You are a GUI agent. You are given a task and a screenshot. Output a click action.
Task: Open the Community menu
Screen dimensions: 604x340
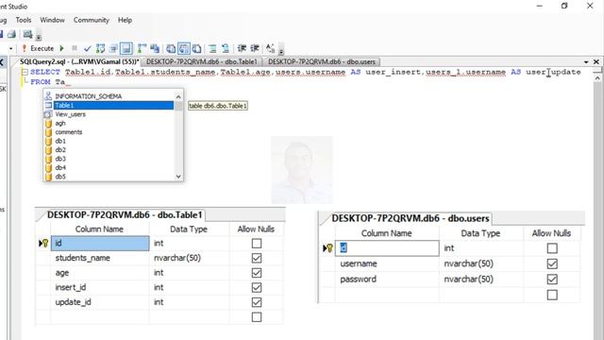pos(92,20)
